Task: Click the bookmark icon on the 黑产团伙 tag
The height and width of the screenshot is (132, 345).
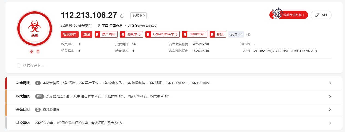Action: (97, 35)
